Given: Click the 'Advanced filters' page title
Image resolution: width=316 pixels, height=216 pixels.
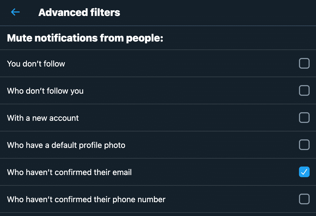Looking at the screenshot, I should point(79,13).
